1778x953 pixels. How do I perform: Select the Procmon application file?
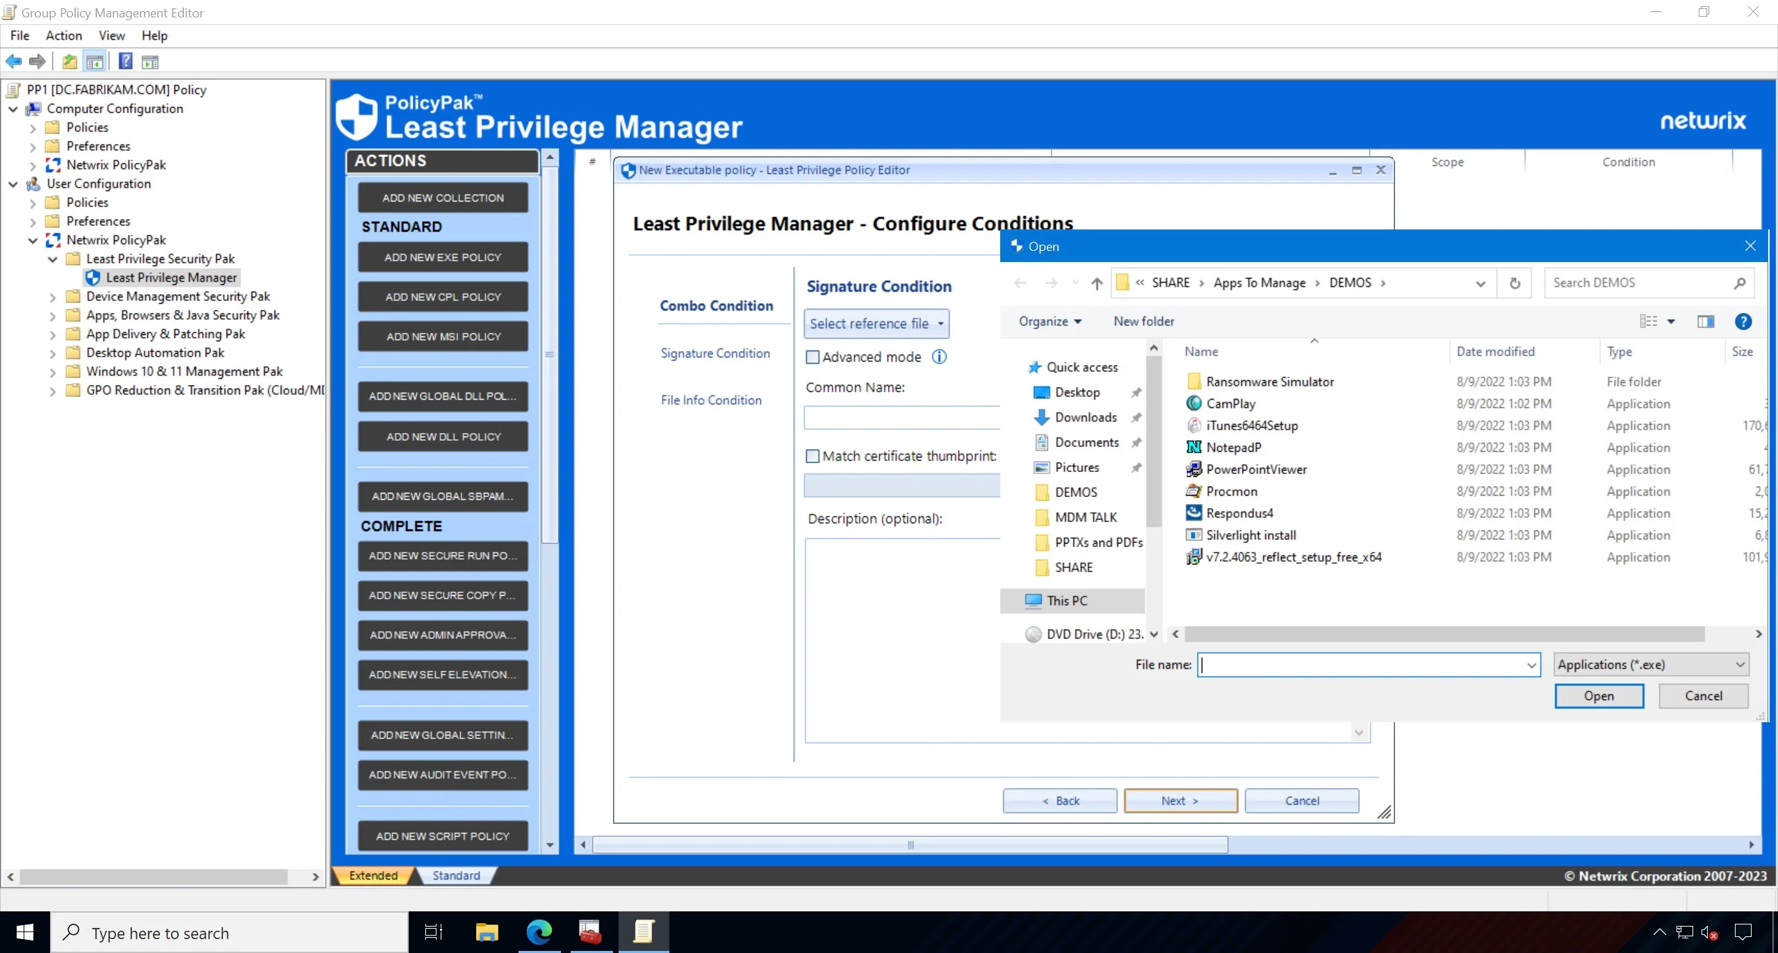coord(1232,491)
